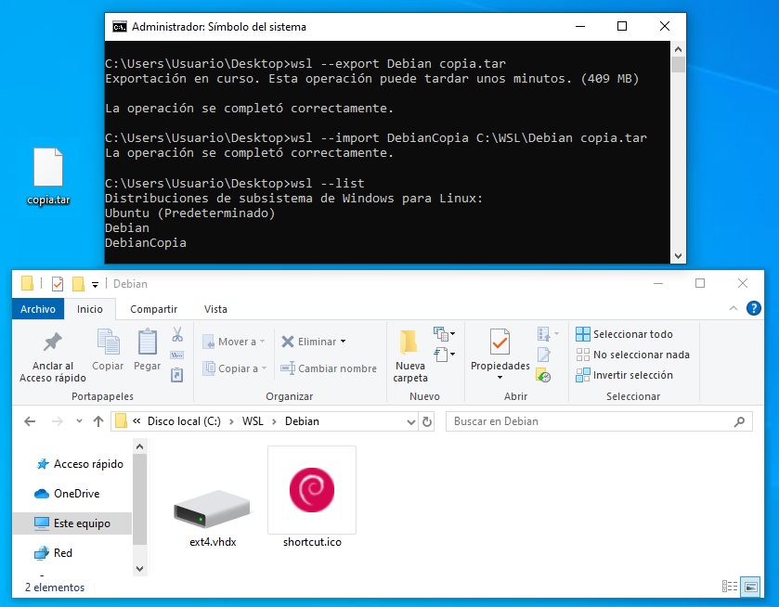Select the shortcut.ico Debian icon file
The width and height of the screenshot is (779, 607).
[x=312, y=497]
